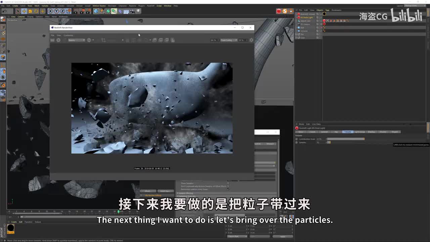The width and height of the screenshot is (430, 242).
Task: Toggle the Ground object enable checkmark
Action: [321, 31]
